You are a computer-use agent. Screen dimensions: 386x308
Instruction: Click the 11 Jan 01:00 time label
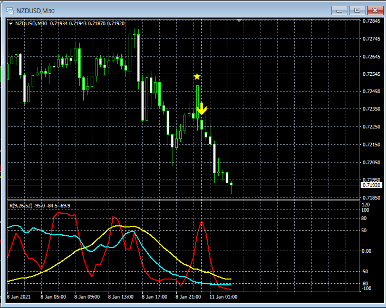[224, 296]
